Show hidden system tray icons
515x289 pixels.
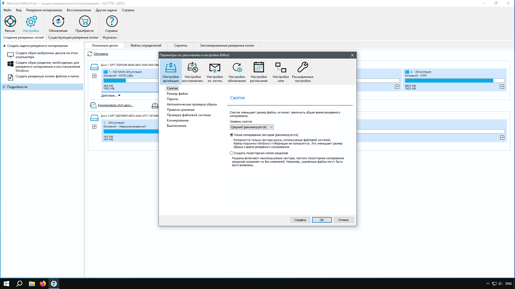[x=488, y=284]
